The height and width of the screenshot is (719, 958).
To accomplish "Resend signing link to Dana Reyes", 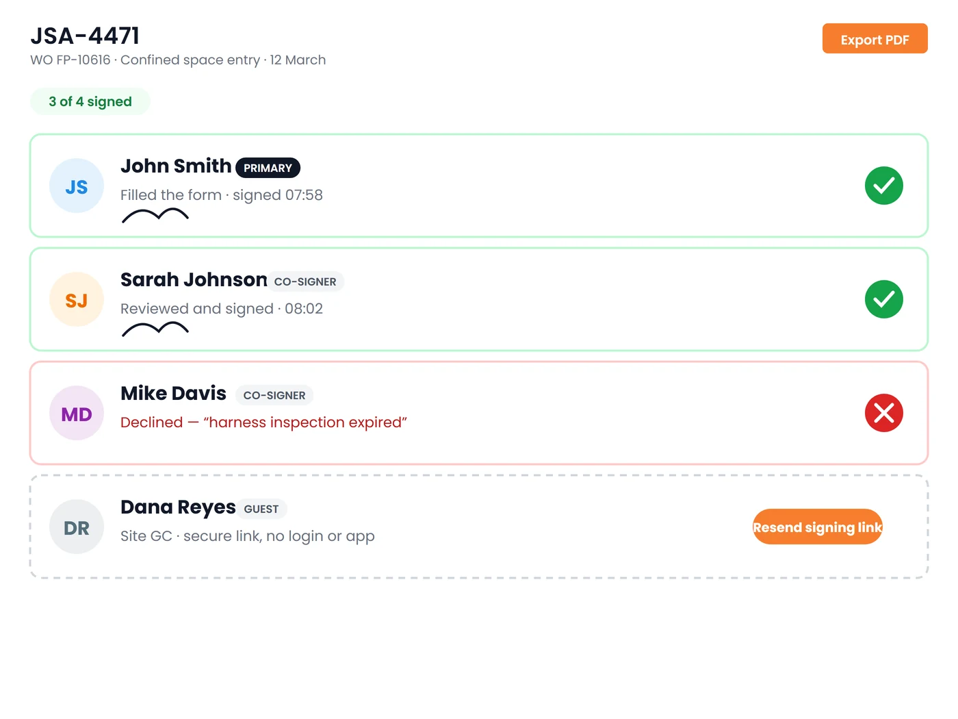I will tap(817, 527).
